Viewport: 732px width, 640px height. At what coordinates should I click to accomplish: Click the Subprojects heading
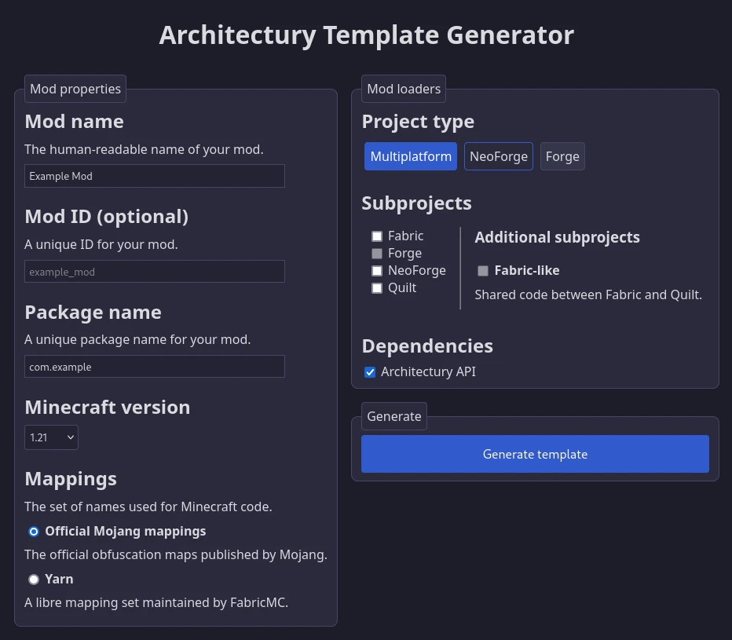click(x=416, y=203)
